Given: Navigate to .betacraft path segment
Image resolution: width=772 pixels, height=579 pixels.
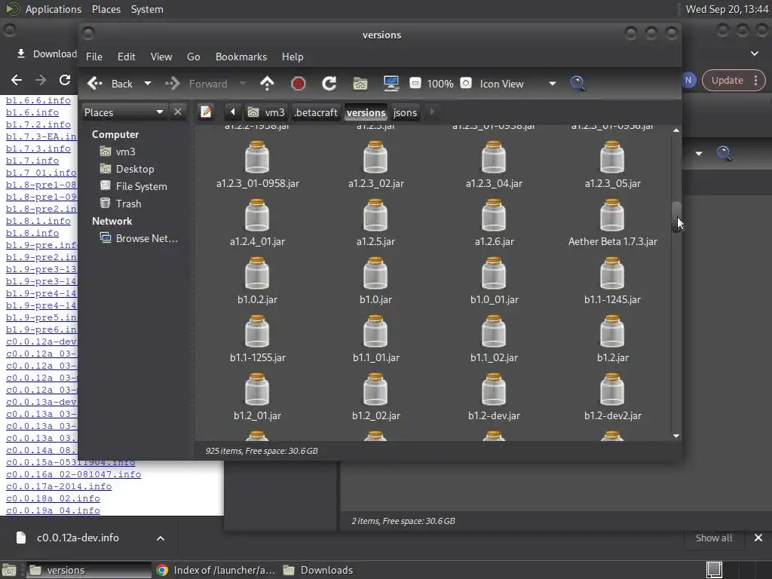Looking at the screenshot, I should click(x=316, y=112).
